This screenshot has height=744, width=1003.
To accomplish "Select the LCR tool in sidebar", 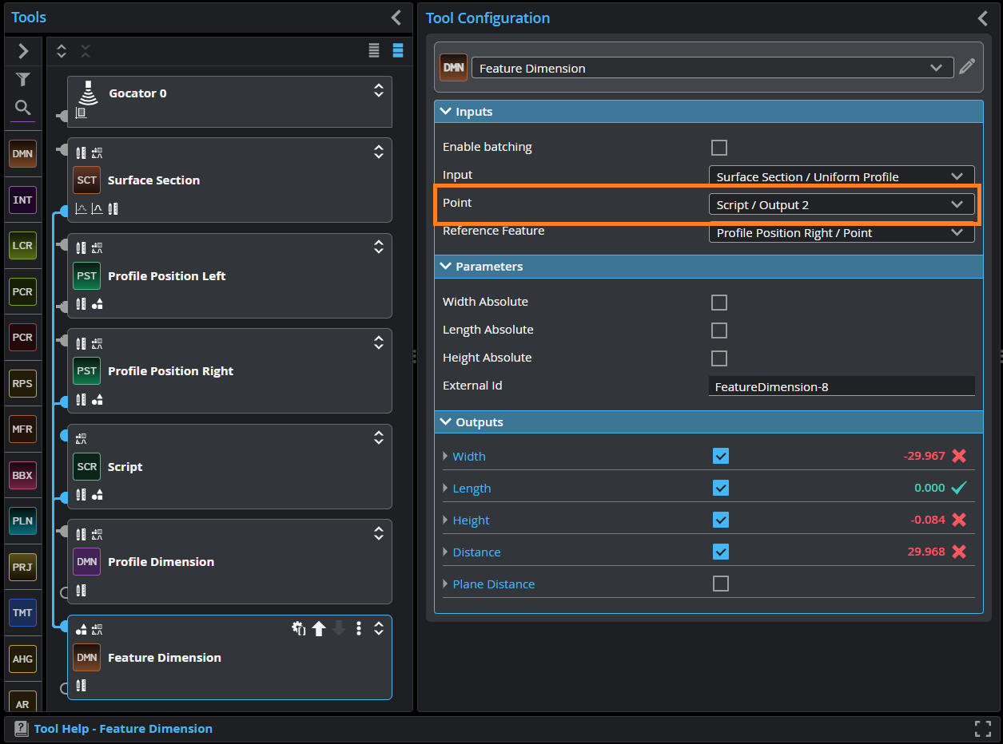I will coord(23,245).
